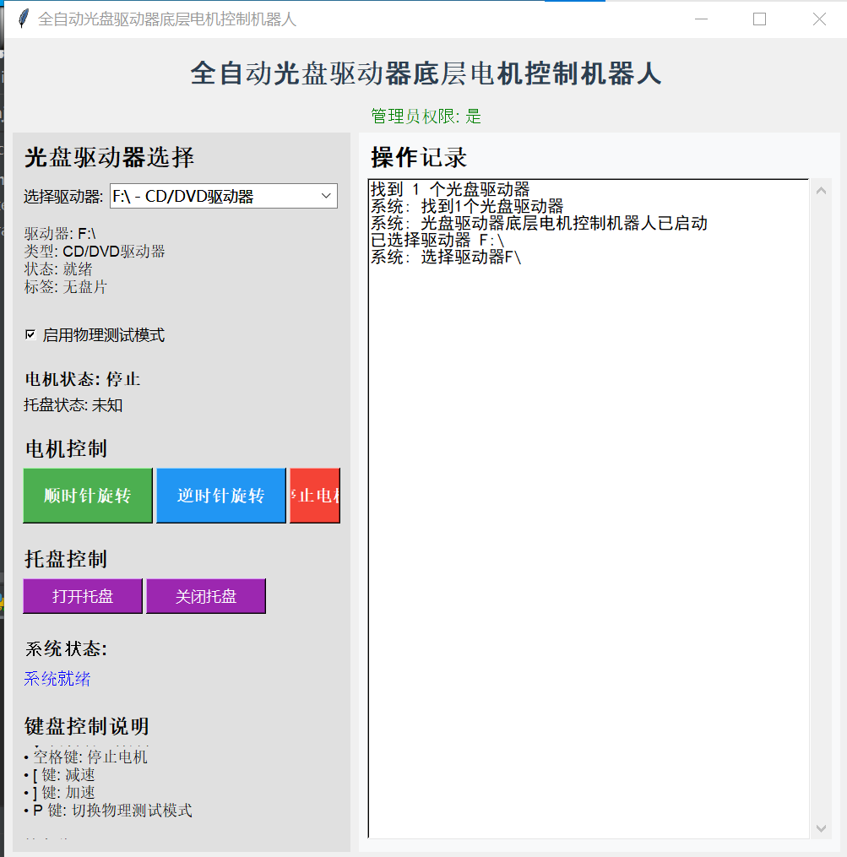The width and height of the screenshot is (847, 857).
Task: Click log line 找到 1 个光盘驱动器
Action: pos(451,189)
